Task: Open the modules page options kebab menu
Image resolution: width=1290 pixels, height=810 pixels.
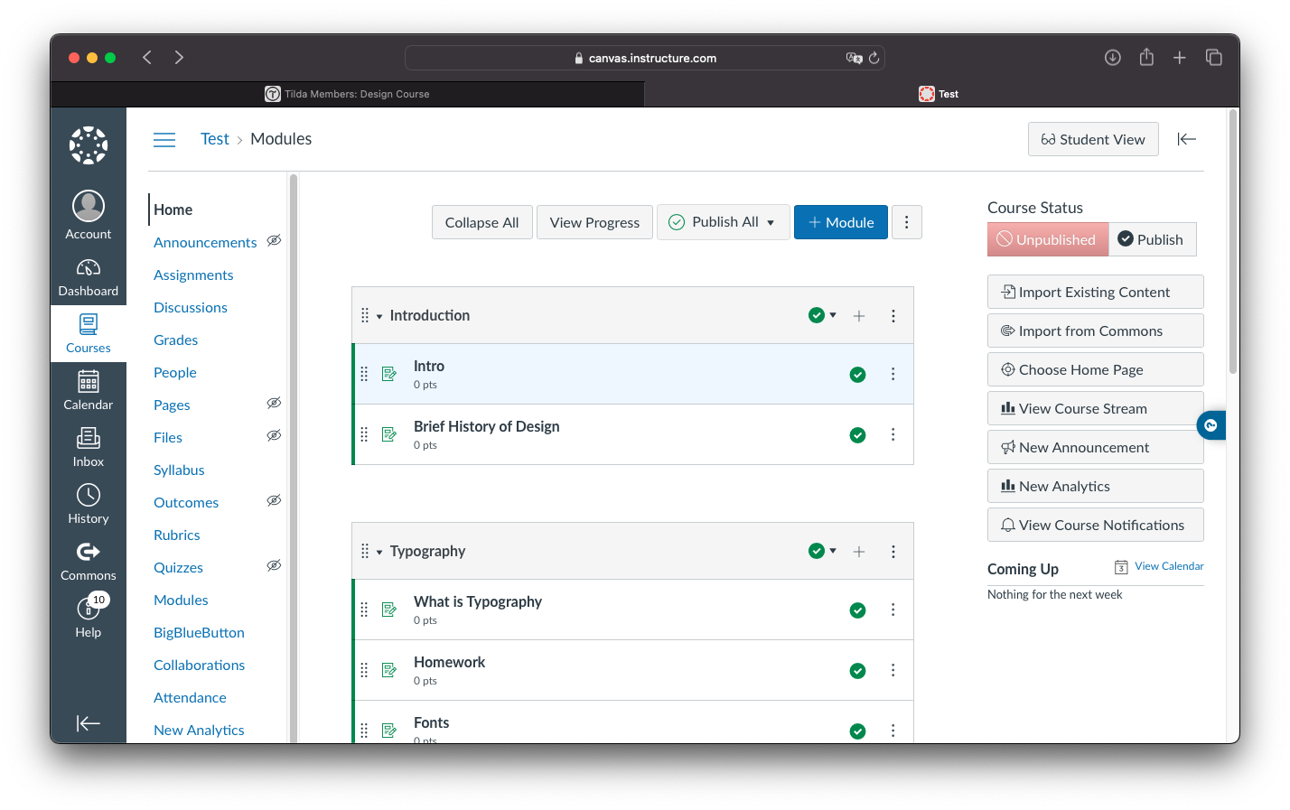Action: click(x=907, y=222)
